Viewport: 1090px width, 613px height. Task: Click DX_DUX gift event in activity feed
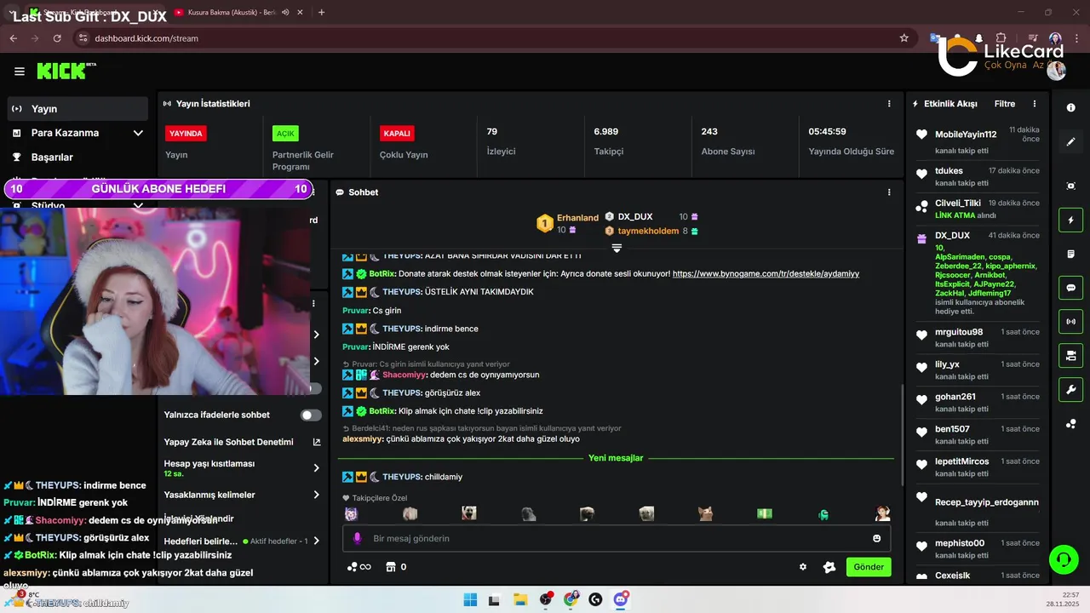pyautogui.click(x=978, y=274)
